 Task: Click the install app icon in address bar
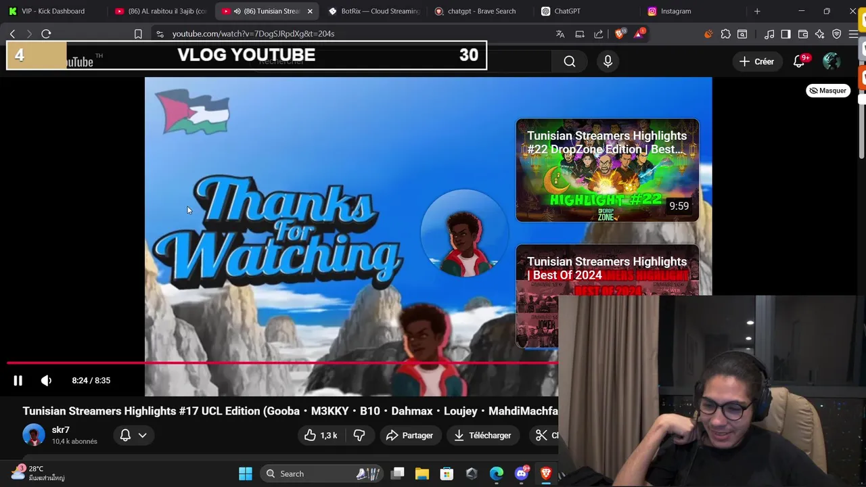click(x=580, y=34)
